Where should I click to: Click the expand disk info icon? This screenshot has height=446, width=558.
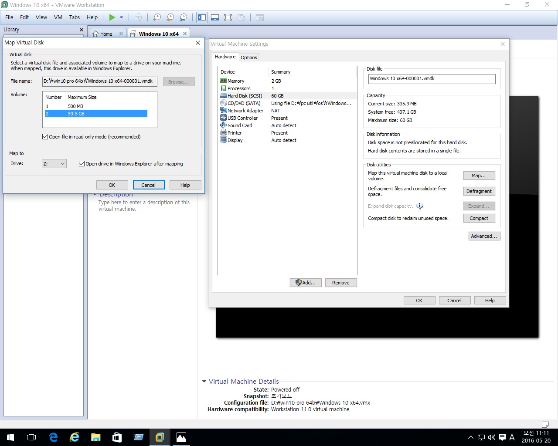420,206
